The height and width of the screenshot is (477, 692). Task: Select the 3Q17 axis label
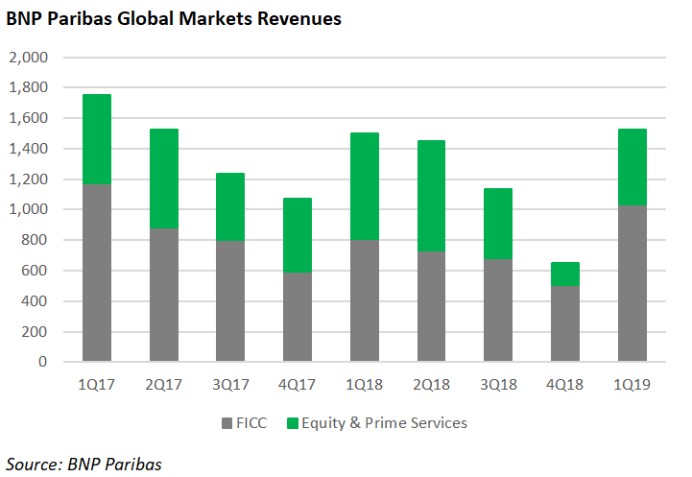click(230, 384)
